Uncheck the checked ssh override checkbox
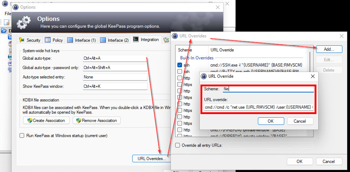 [180, 65]
